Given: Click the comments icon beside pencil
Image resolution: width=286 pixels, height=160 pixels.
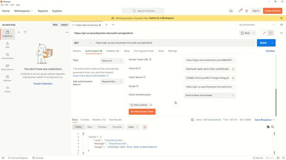Looking at the screenshot, I should click(x=270, y=33).
